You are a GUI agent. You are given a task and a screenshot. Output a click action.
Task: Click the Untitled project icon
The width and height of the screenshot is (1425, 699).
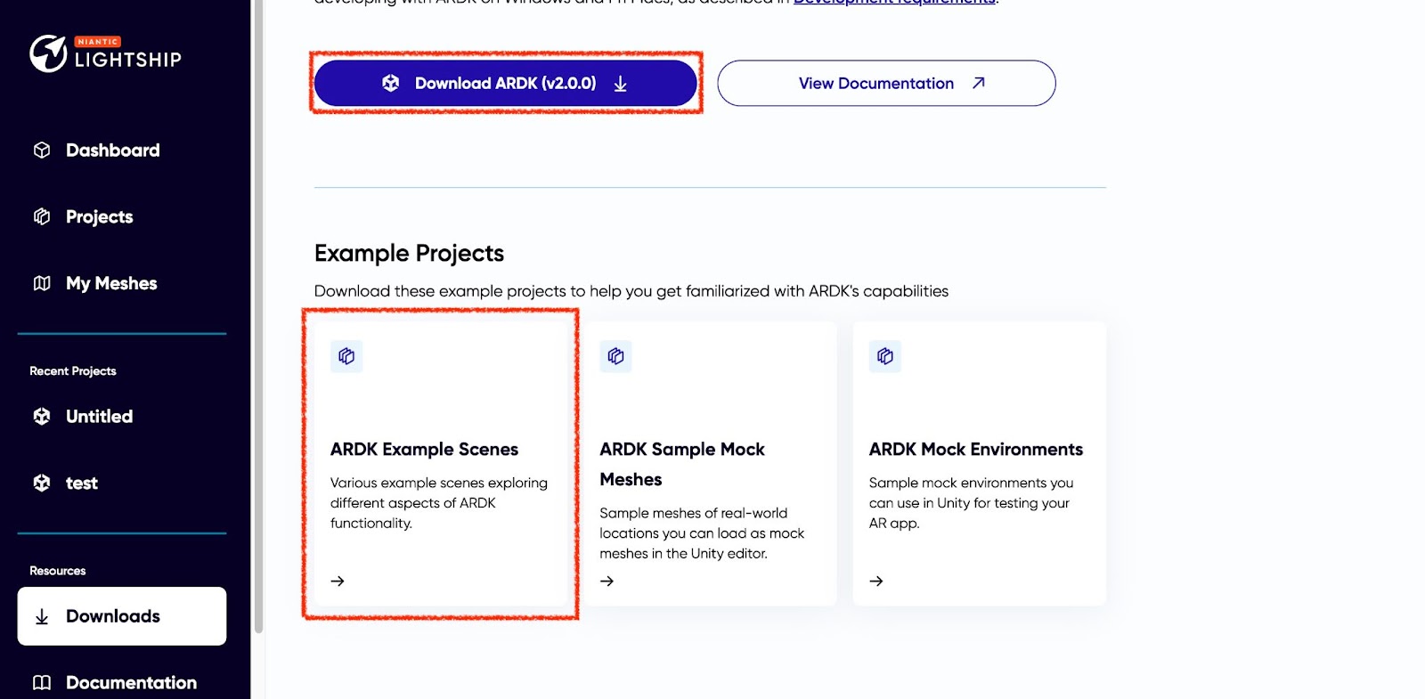tap(42, 416)
